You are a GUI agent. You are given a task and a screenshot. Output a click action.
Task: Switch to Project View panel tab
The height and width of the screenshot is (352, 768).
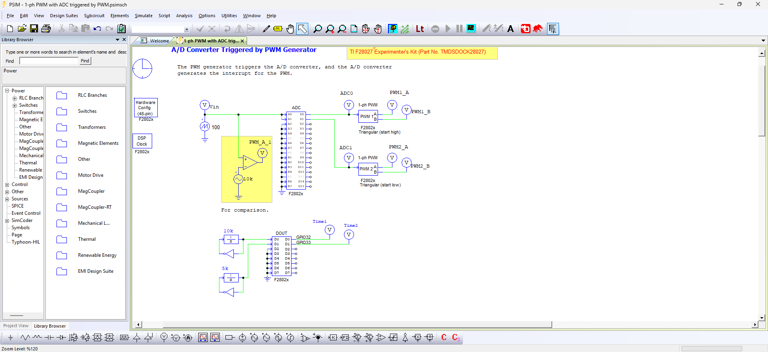point(16,326)
